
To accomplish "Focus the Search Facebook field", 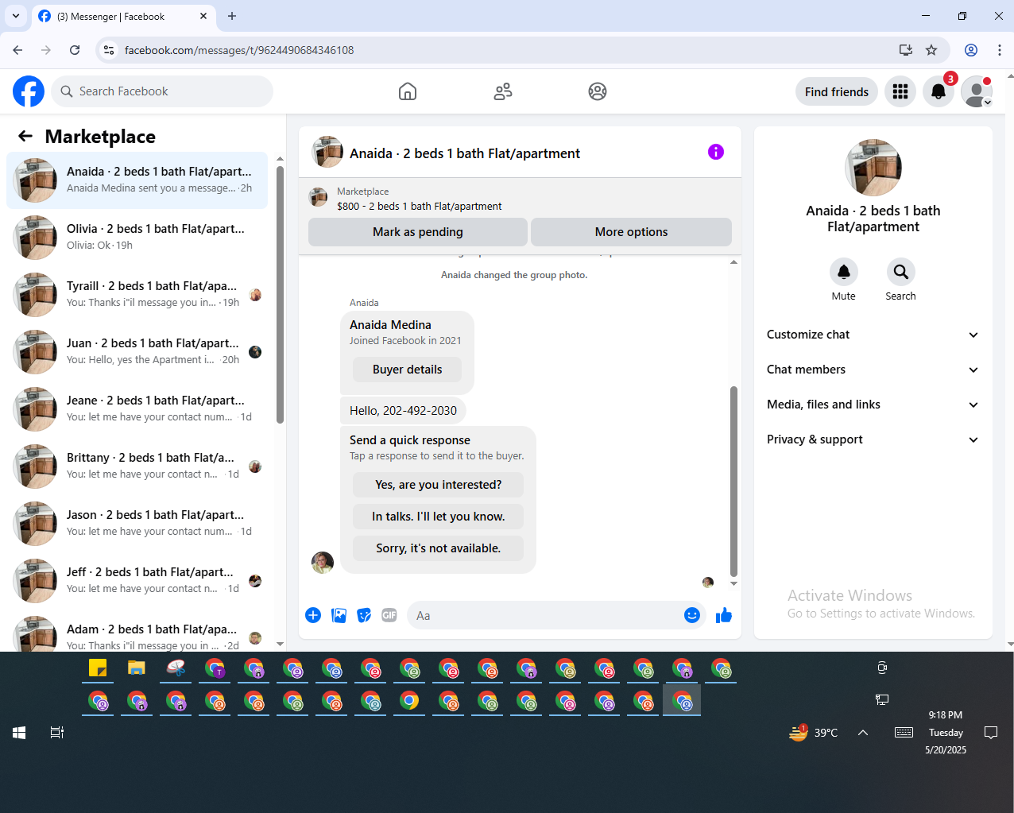I will click(162, 91).
